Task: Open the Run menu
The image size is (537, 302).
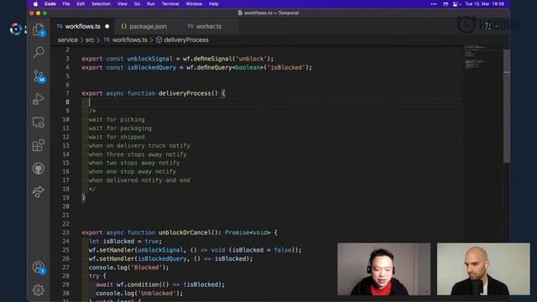Action: pyautogui.click(x=151, y=4)
